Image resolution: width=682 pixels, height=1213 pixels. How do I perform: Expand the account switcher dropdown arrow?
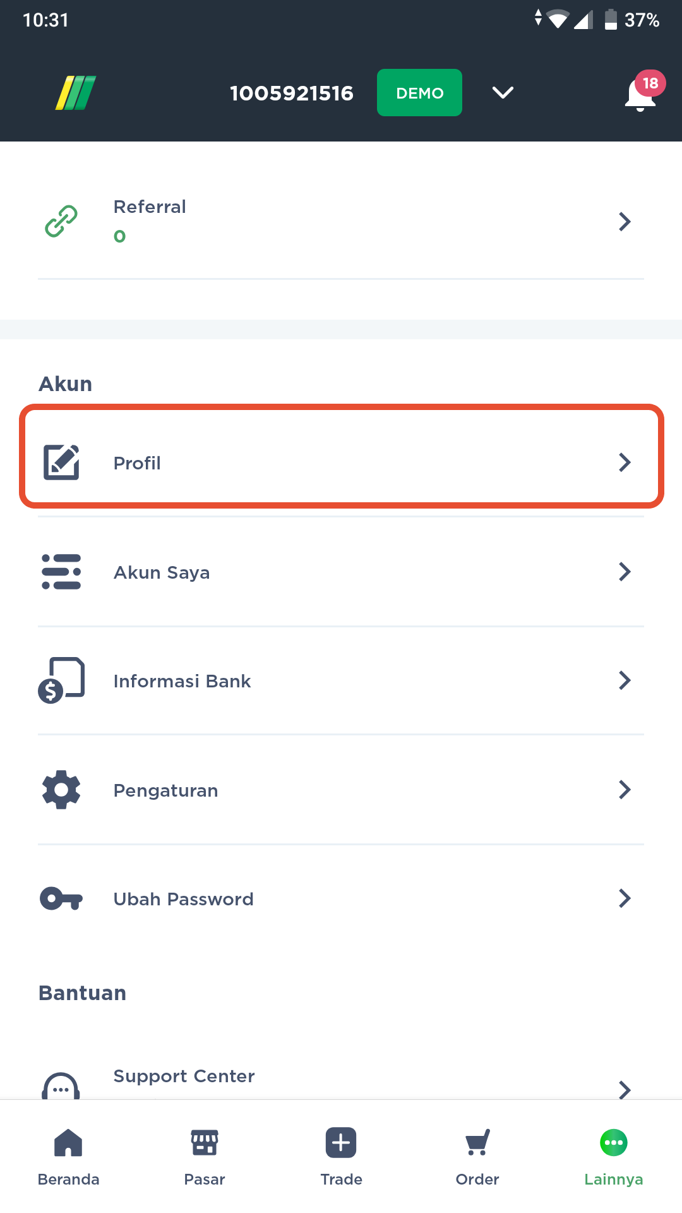(x=503, y=93)
